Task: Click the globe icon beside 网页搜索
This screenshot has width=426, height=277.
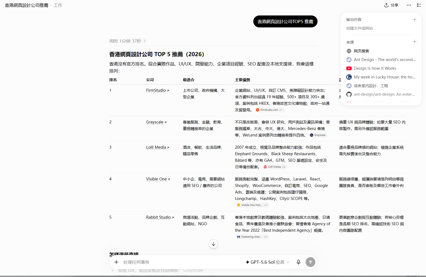Action: point(349,51)
